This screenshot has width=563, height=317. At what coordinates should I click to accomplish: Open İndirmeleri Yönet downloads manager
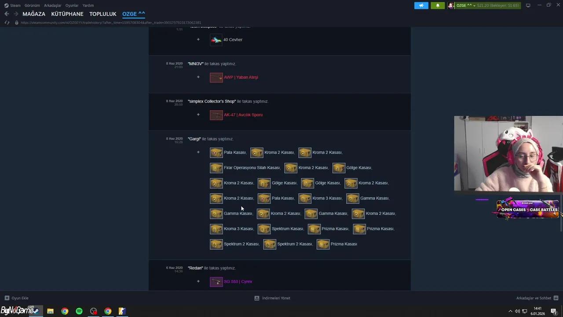[272, 298]
